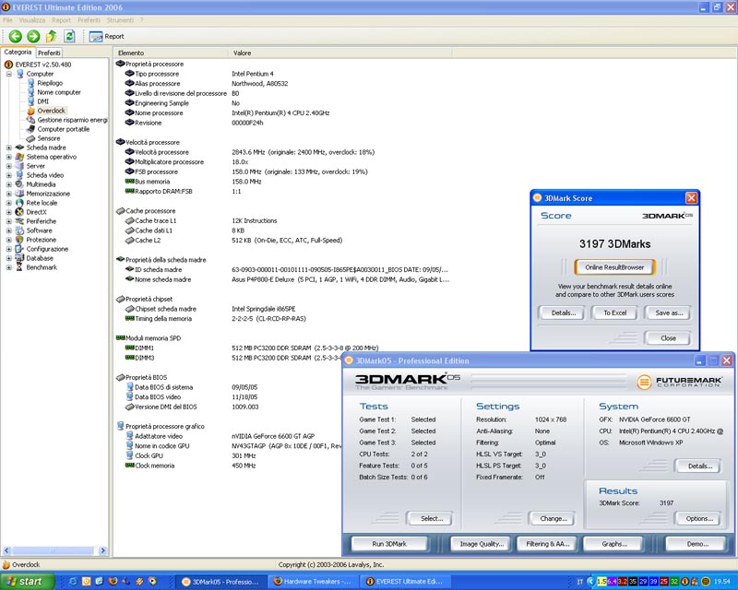Click Save as... in 3DMark Score
The image size is (738, 590).
pos(669,313)
